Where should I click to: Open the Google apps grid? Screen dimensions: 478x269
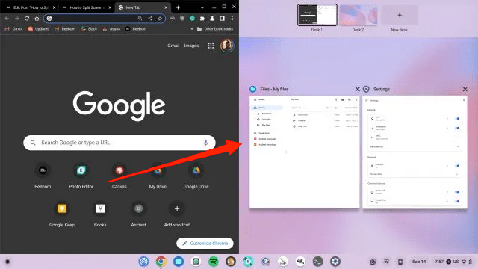pos(211,46)
